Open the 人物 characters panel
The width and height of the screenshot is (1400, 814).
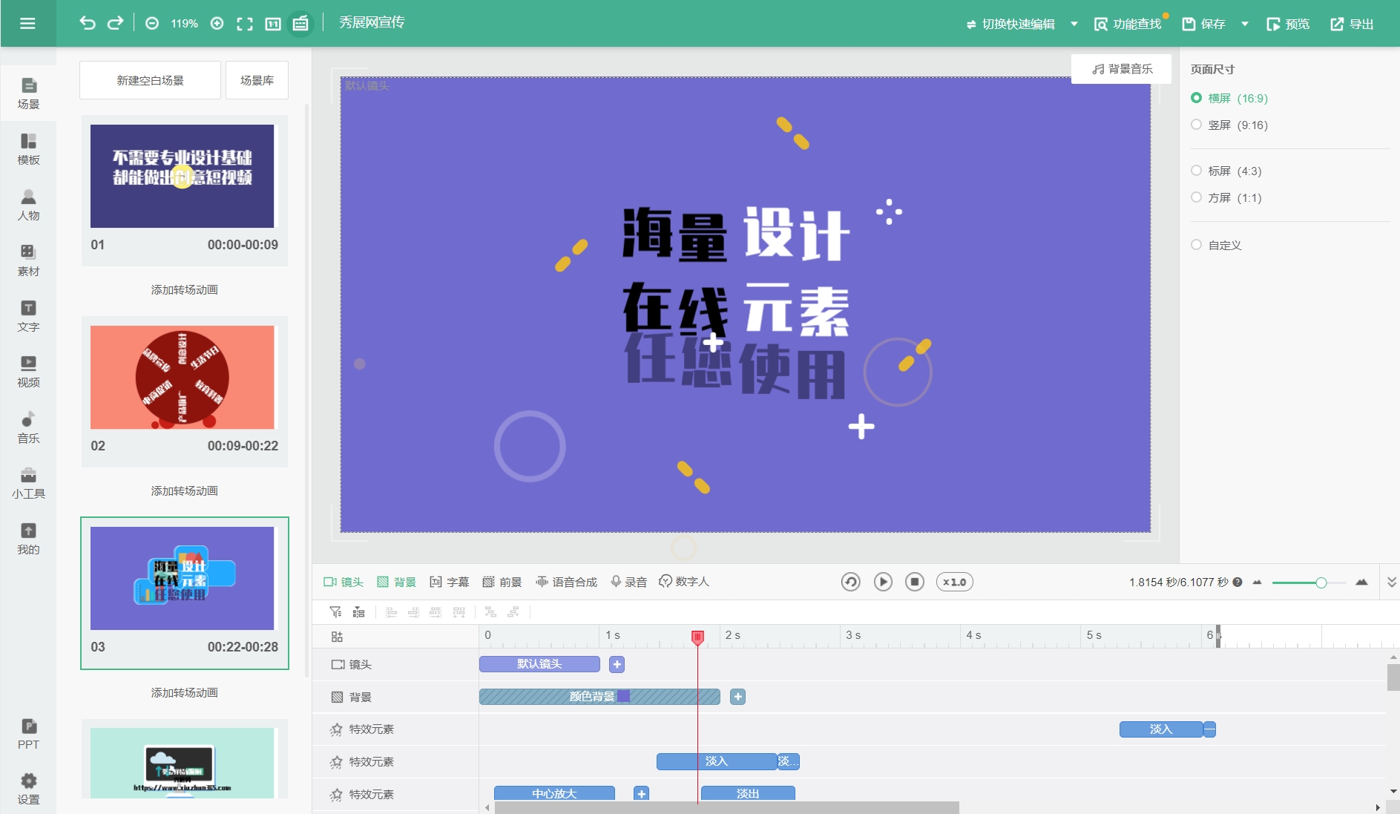click(28, 205)
